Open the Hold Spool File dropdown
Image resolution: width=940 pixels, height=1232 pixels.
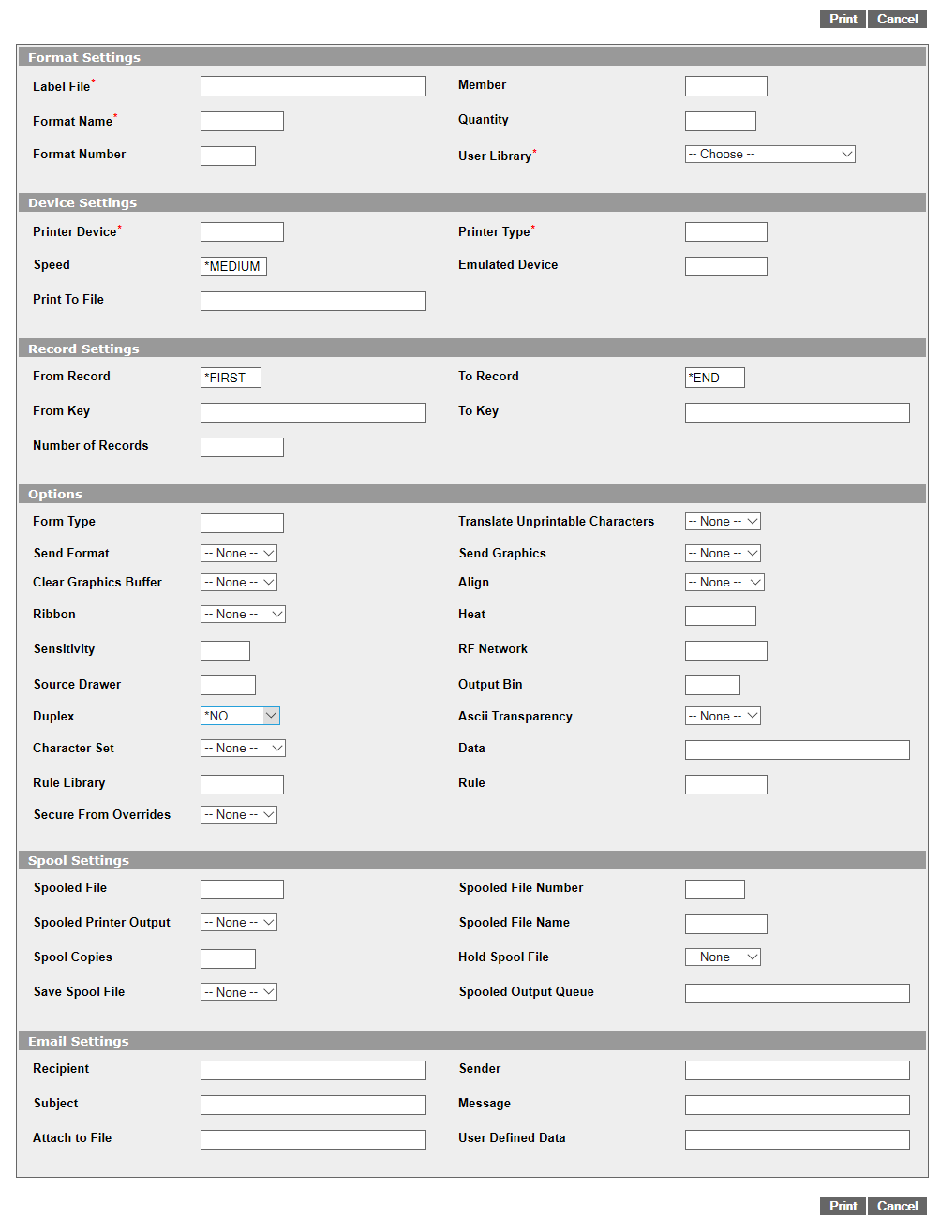coord(723,957)
